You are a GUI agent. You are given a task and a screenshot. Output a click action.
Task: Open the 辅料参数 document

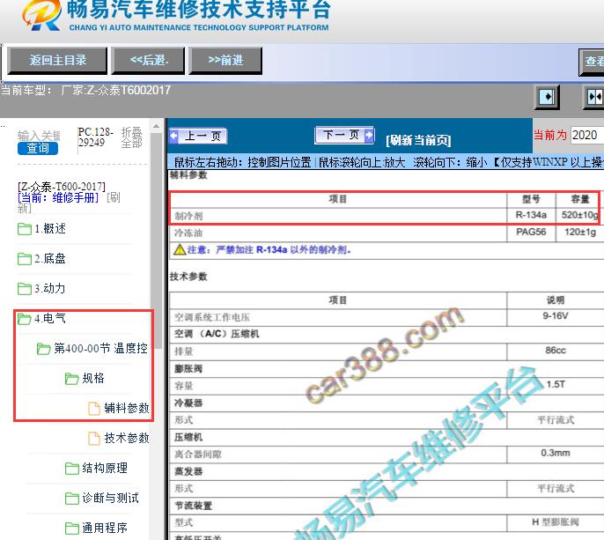coord(127,408)
